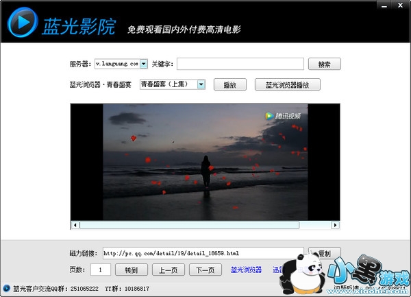Click the 转到 go-to button
This screenshot has height=297, width=411.
pyautogui.click(x=132, y=270)
